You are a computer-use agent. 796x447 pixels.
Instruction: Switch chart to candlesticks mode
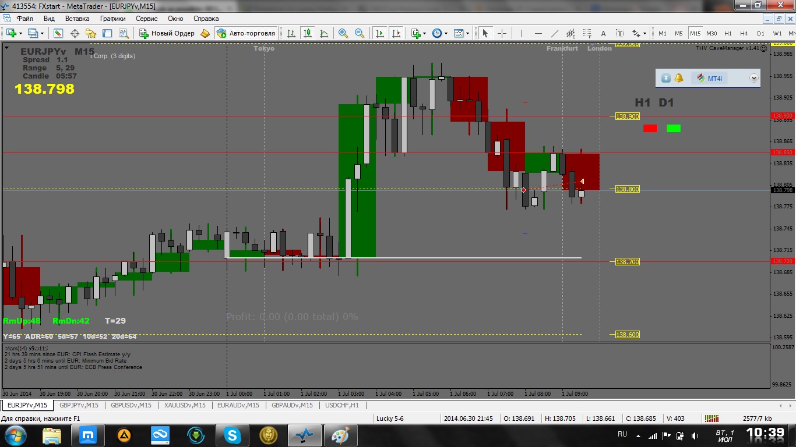click(307, 33)
